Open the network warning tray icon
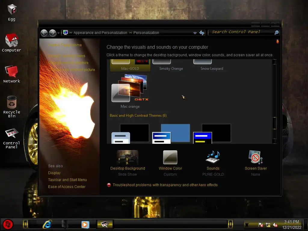 (x=268, y=225)
